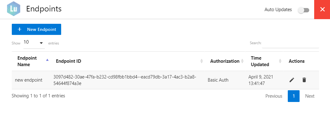
Task: Go to the Previous page
Action: pyautogui.click(x=274, y=96)
